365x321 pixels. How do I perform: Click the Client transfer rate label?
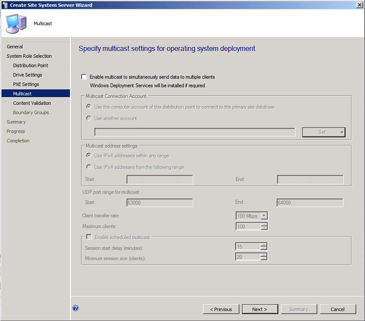point(101,216)
